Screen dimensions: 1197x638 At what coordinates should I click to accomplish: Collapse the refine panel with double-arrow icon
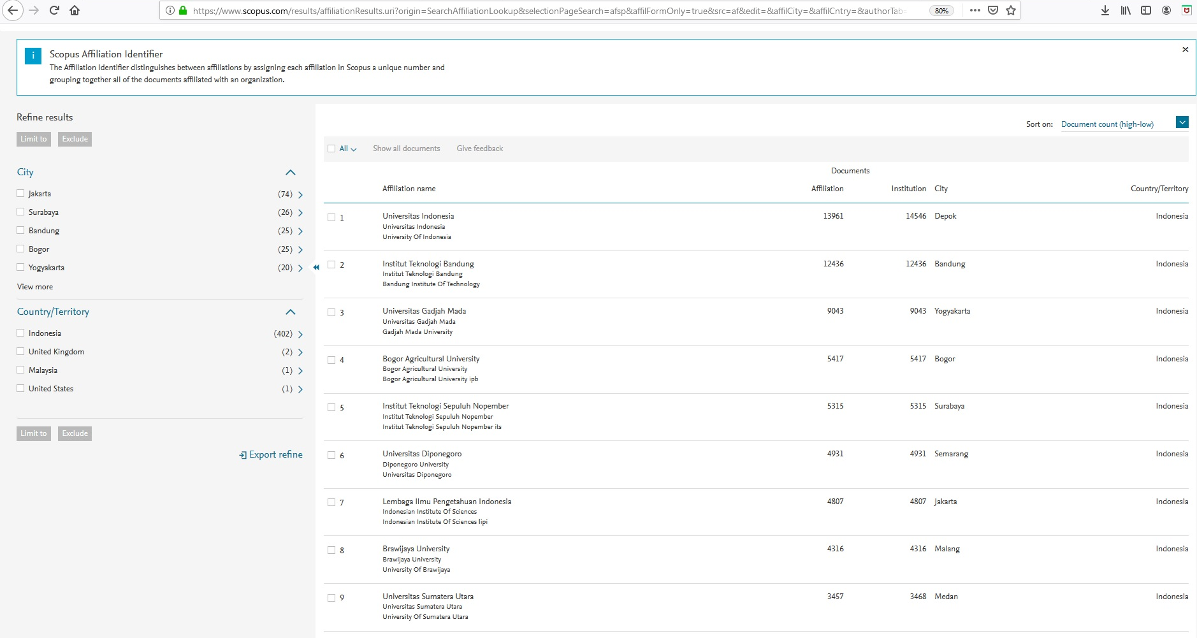click(316, 268)
